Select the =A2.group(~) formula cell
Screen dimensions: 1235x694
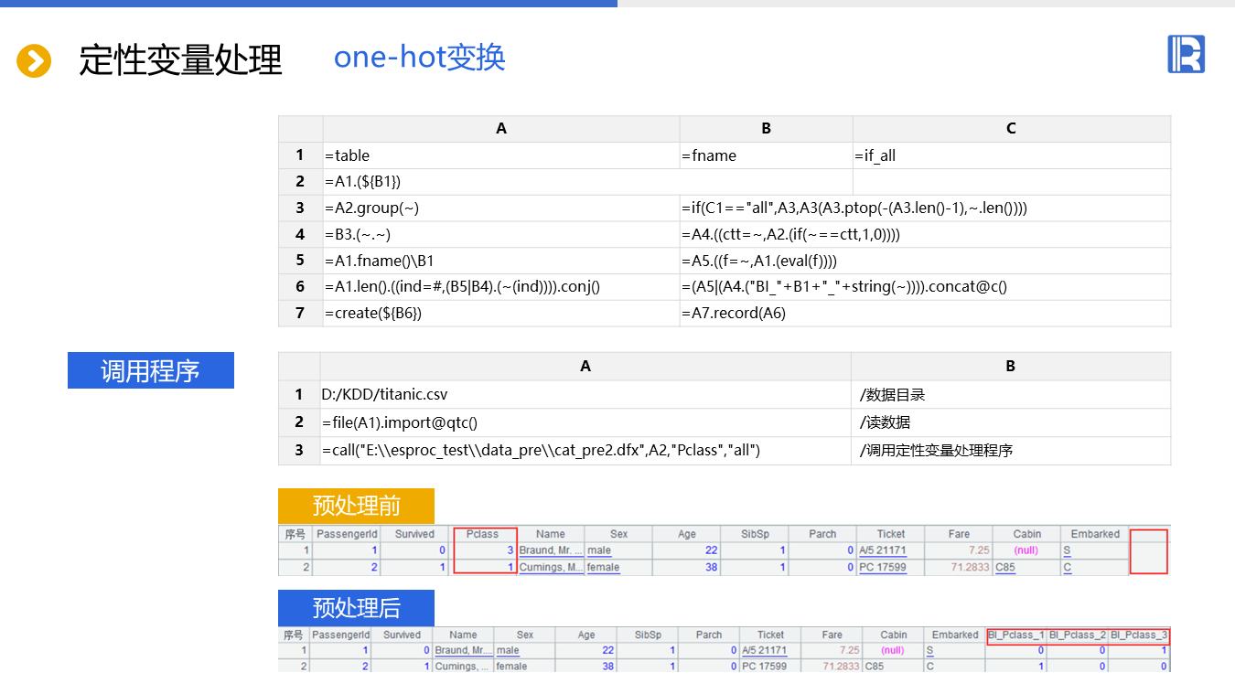click(x=500, y=208)
